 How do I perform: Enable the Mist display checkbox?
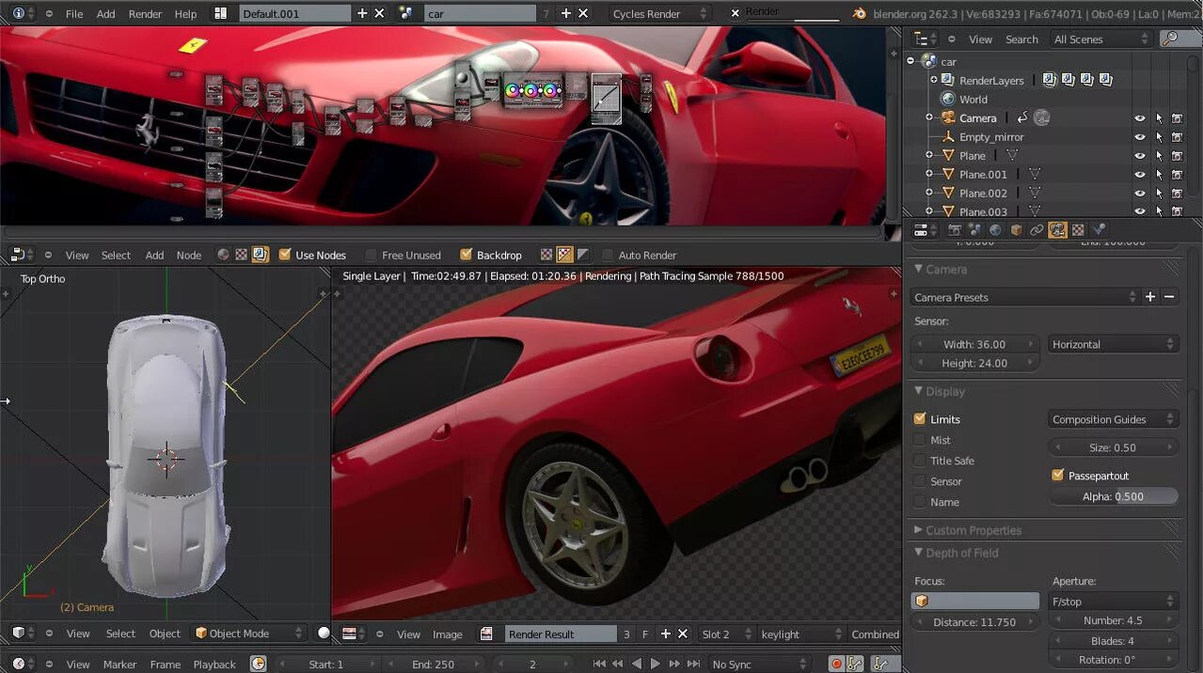click(920, 440)
